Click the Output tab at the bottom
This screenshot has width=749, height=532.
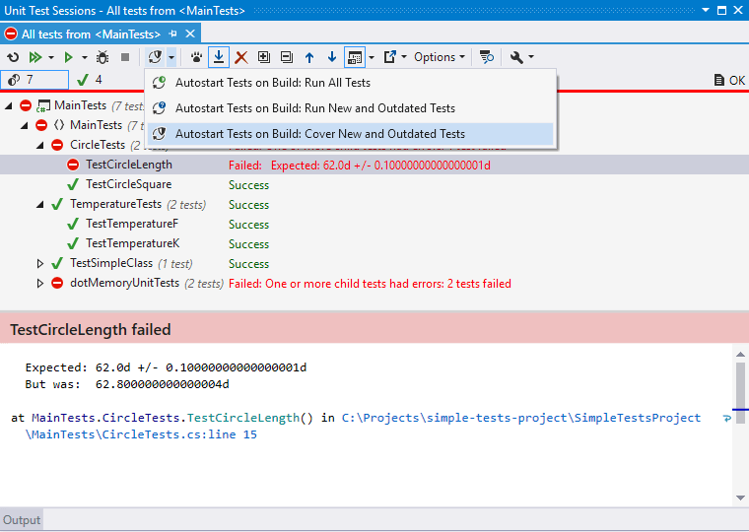point(22,520)
